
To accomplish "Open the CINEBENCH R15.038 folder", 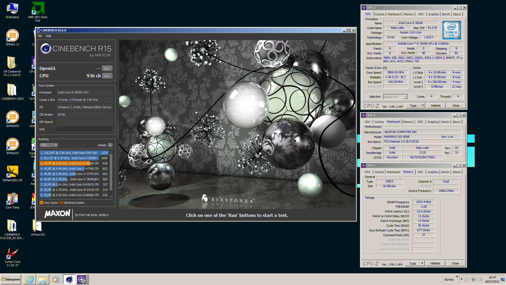I will pyautogui.click(x=12, y=229).
